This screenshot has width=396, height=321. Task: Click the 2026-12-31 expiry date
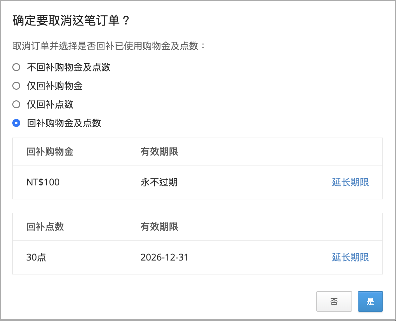pyautogui.click(x=164, y=257)
